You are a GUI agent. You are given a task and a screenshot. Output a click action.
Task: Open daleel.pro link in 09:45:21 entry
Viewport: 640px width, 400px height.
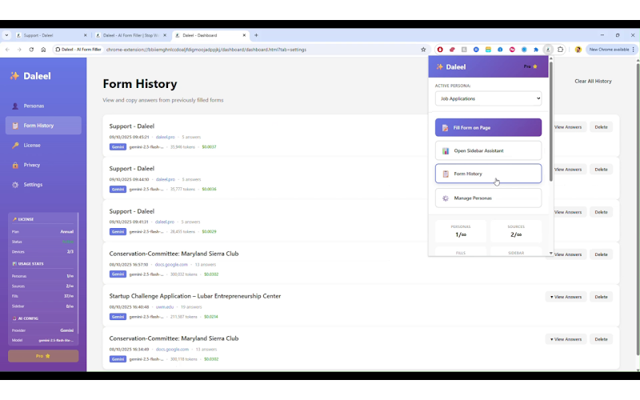coord(166,137)
